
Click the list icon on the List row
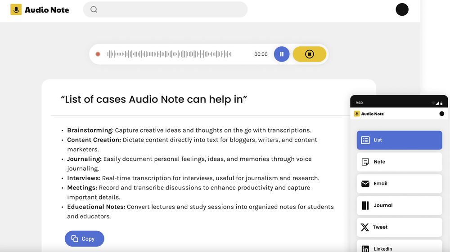click(x=365, y=140)
